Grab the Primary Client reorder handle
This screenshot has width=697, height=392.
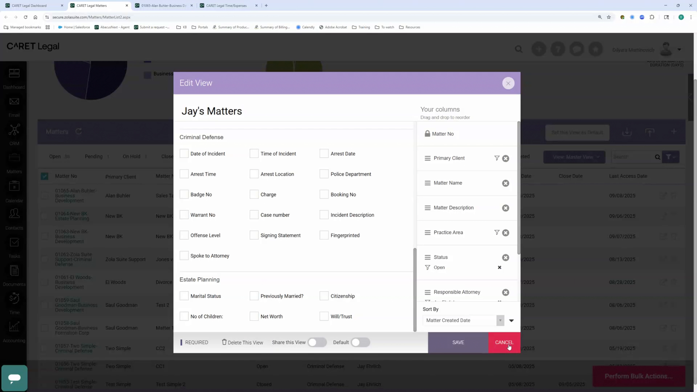pyautogui.click(x=427, y=158)
